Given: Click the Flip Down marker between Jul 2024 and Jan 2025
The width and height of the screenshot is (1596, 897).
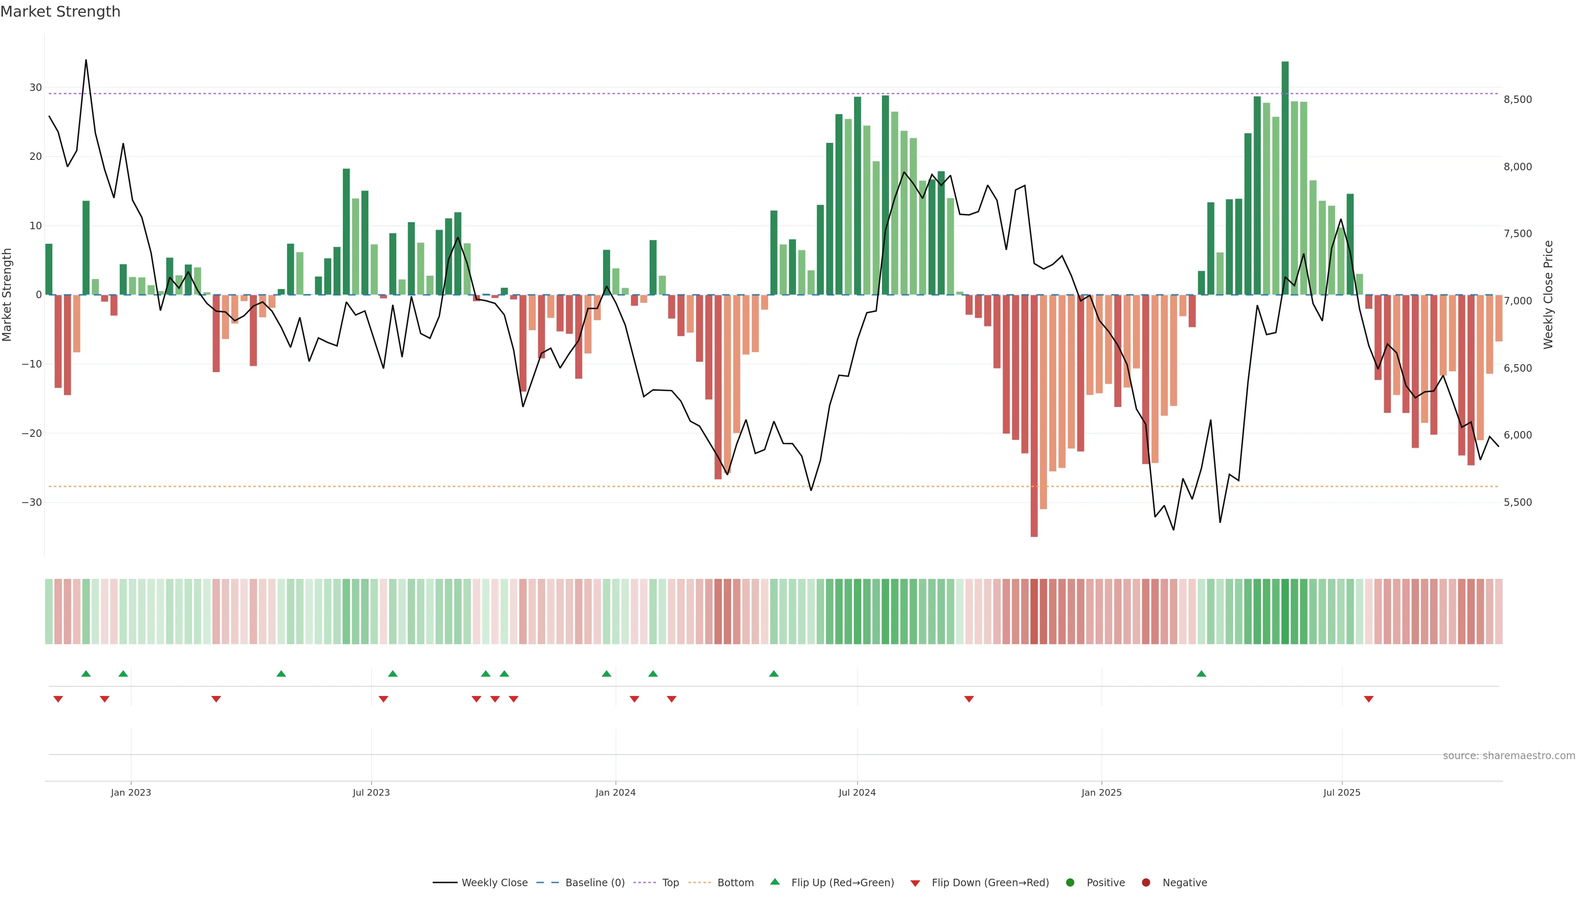Looking at the screenshot, I should pos(969,699).
